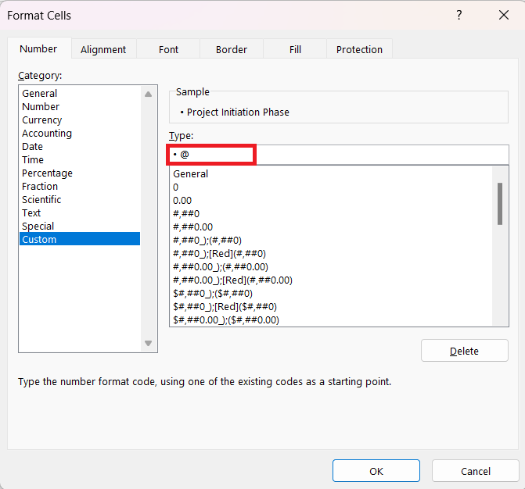Select the Custom category

click(80, 239)
